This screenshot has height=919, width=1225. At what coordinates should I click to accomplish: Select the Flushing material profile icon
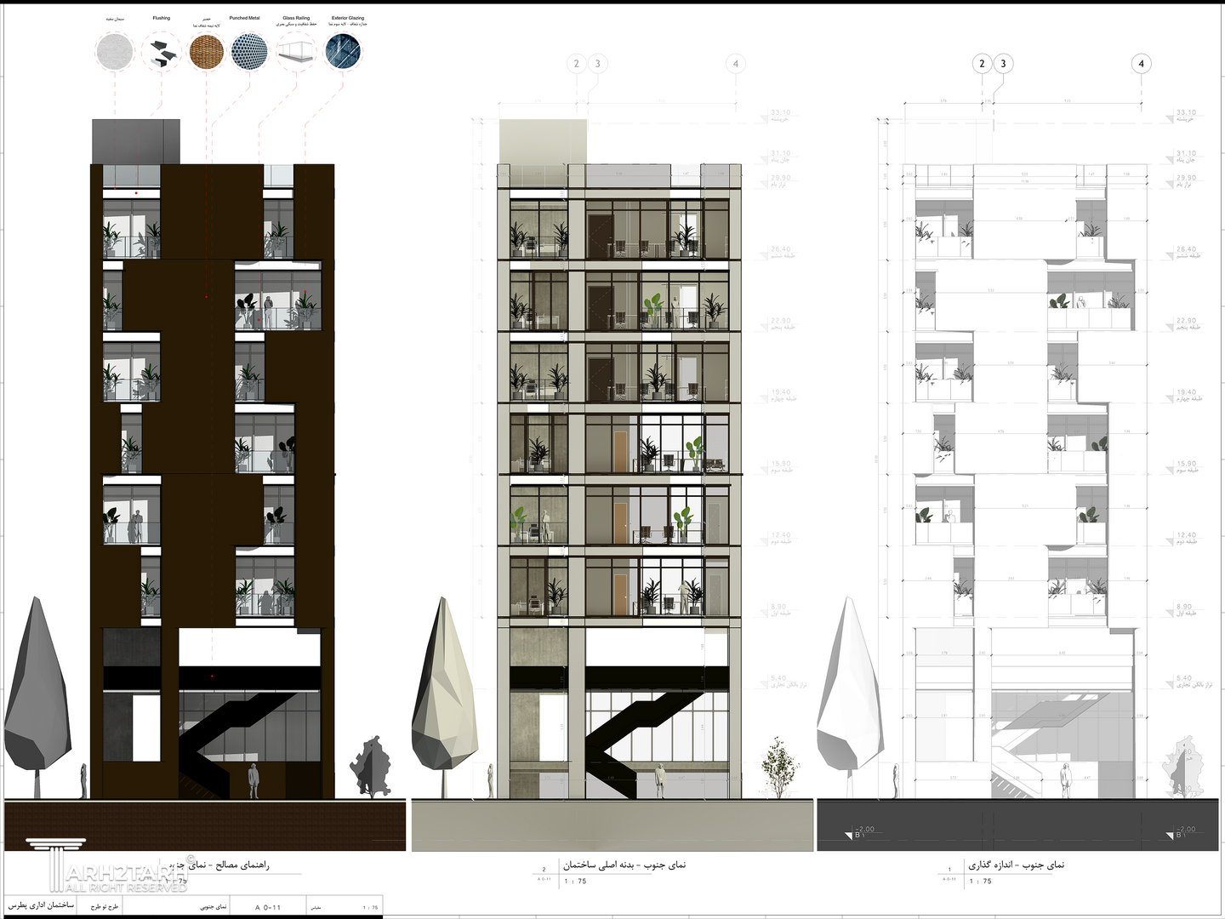click(161, 51)
